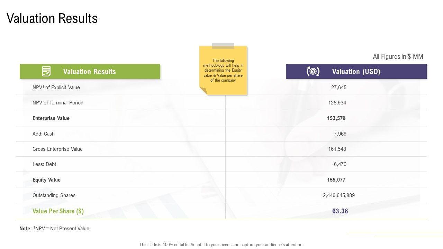Select the Add: Cash row label
The width and height of the screenshot is (443, 249).
(44, 134)
